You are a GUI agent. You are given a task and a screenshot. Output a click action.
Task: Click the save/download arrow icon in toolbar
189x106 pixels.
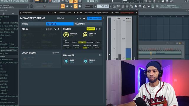point(153,6)
